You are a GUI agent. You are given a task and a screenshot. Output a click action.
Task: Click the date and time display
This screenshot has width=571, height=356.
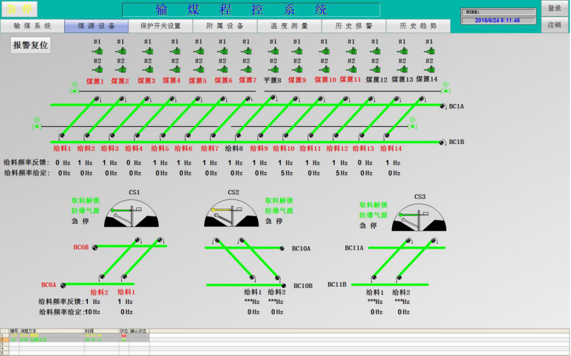499,20
